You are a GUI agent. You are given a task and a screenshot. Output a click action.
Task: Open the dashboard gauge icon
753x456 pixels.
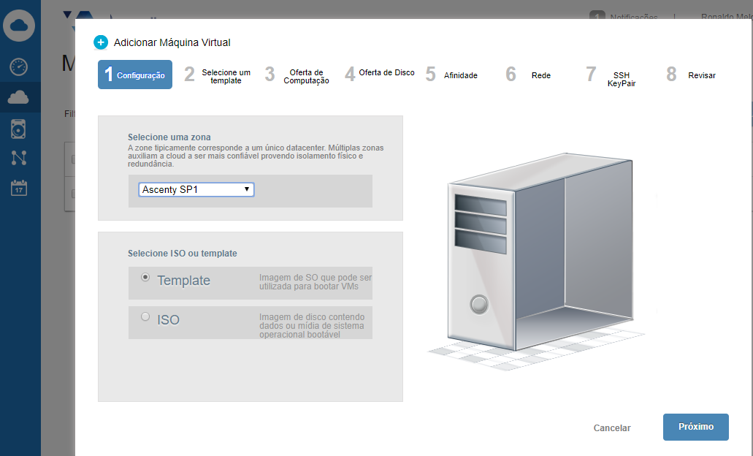tap(19, 67)
